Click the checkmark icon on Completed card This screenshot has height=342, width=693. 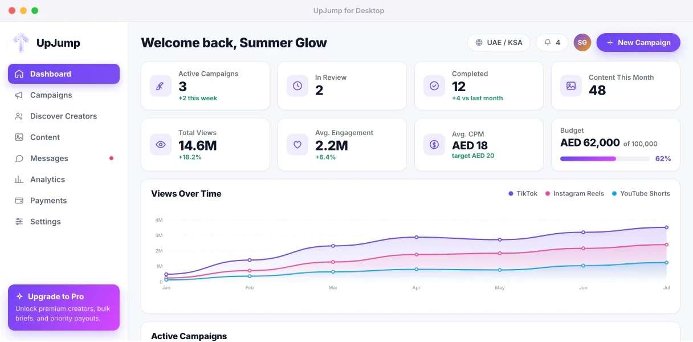pyautogui.click(x=434, y=86)
